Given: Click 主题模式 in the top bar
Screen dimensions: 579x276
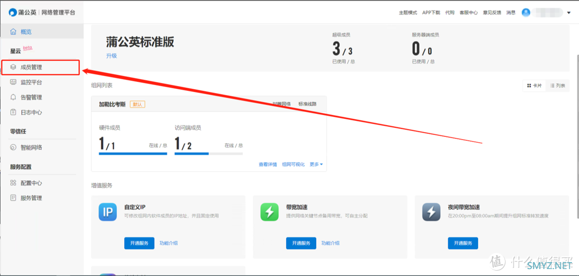Looking at the screenshot, I should 408,12.
